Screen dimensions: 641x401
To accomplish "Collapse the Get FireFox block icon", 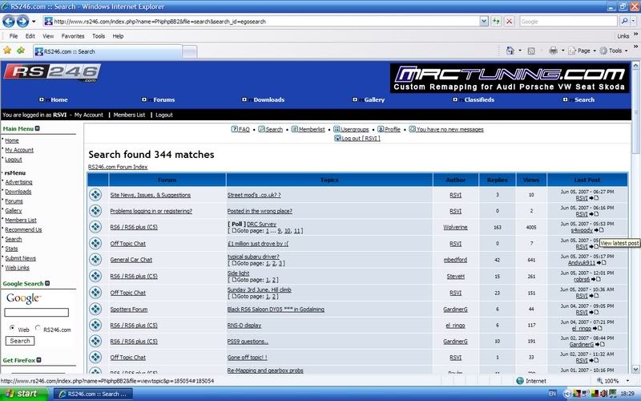I will pos(38,360).
